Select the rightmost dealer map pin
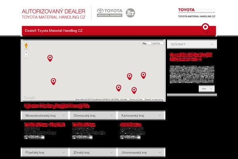The height and width of the screenshot is (159, 238). (144, 75)
